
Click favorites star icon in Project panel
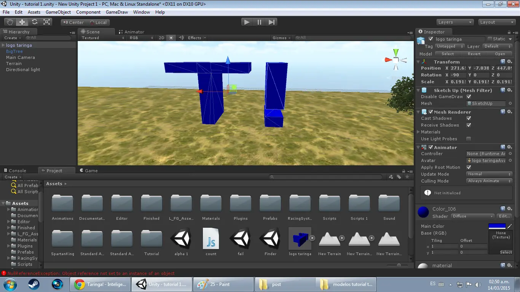[407, 177]
